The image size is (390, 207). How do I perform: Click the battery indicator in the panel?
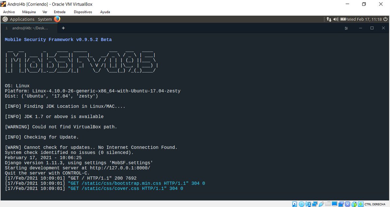(x=343, y=19)
